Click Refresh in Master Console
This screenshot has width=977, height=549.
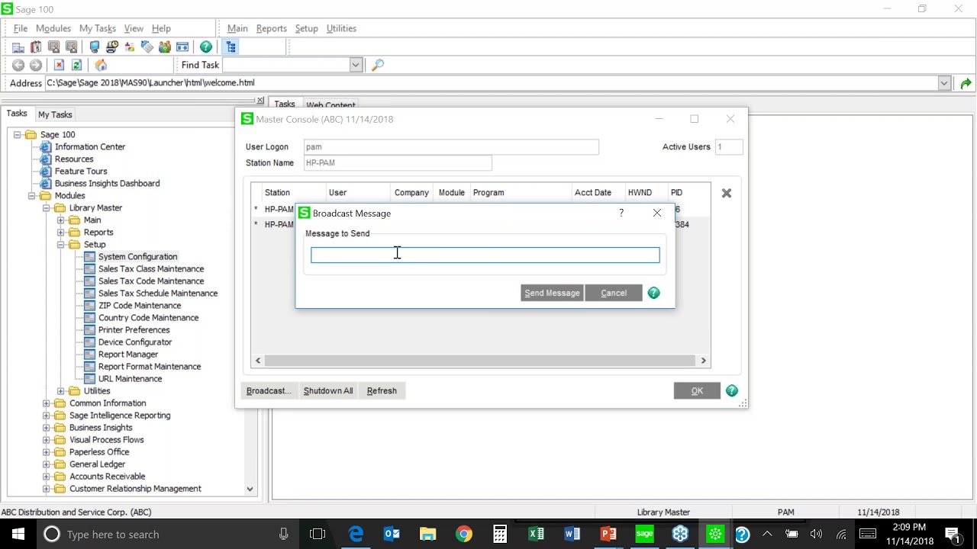[x=382, y=390]
